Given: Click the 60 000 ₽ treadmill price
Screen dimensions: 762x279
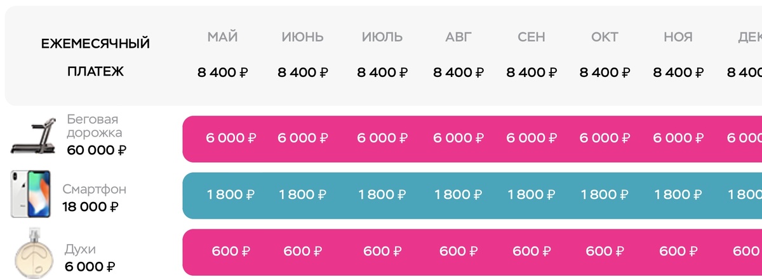Looking at the screenshot, I should [96, 151].
